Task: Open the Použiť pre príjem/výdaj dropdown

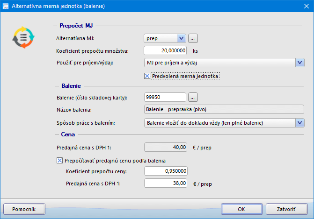Action: click(x=299, y=63)
